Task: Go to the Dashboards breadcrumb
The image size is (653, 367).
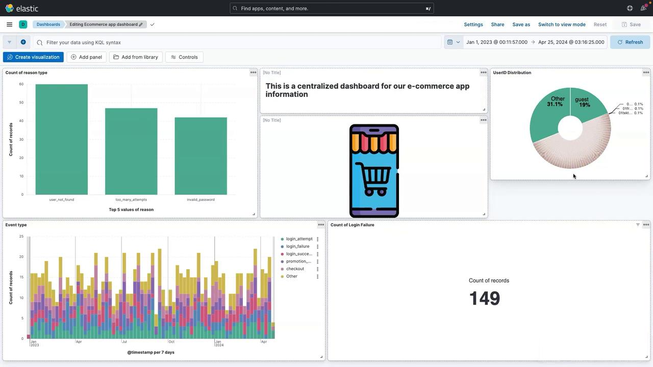Action: (x=48, y=24)
